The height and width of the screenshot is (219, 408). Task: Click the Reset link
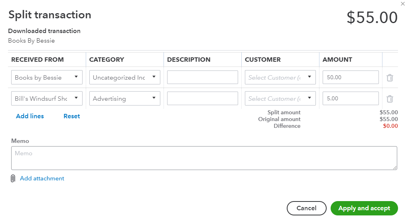tap(72, 116)
